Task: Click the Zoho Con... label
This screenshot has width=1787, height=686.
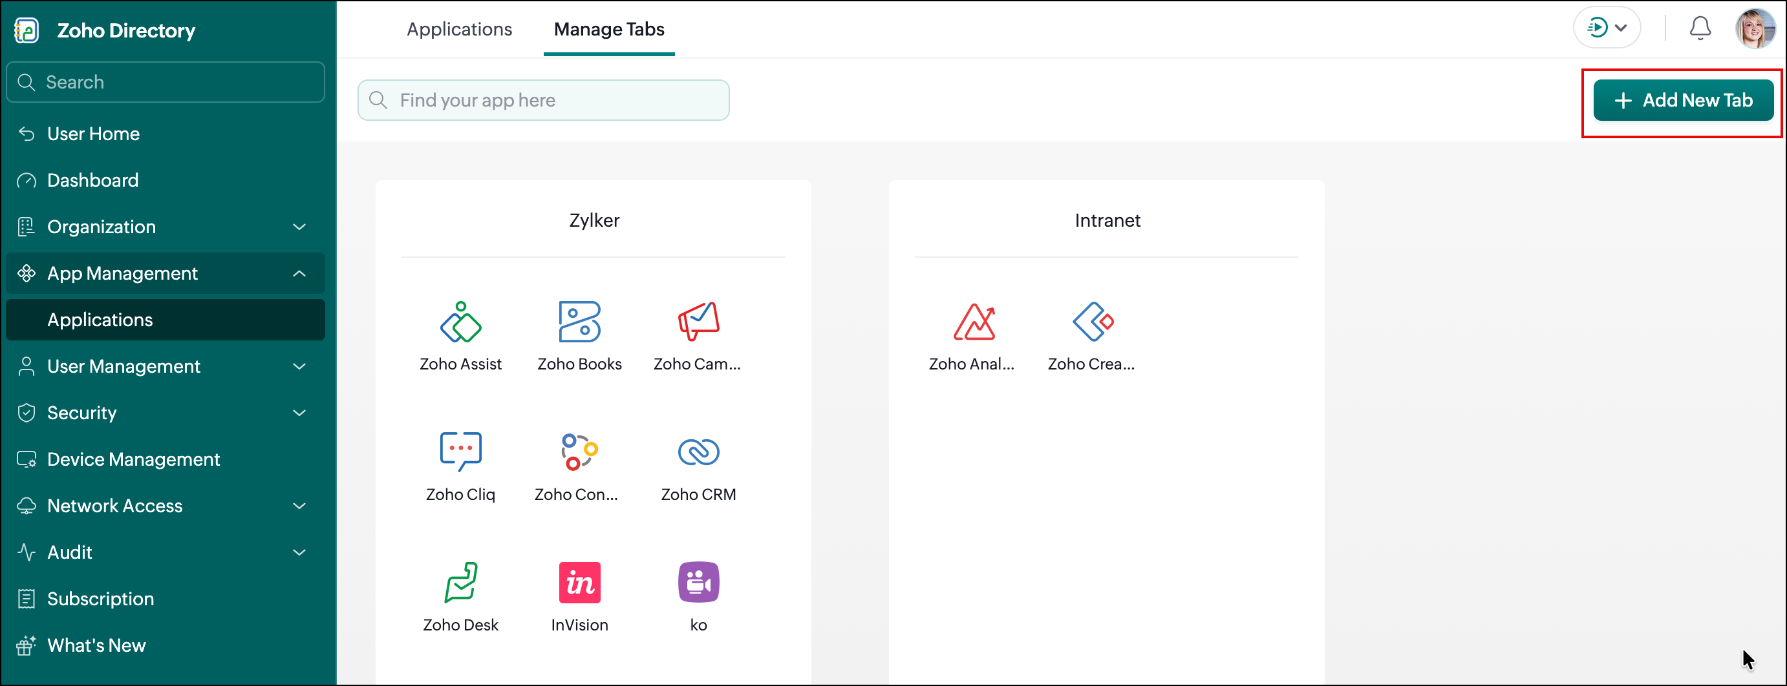Action: point(576,494)
